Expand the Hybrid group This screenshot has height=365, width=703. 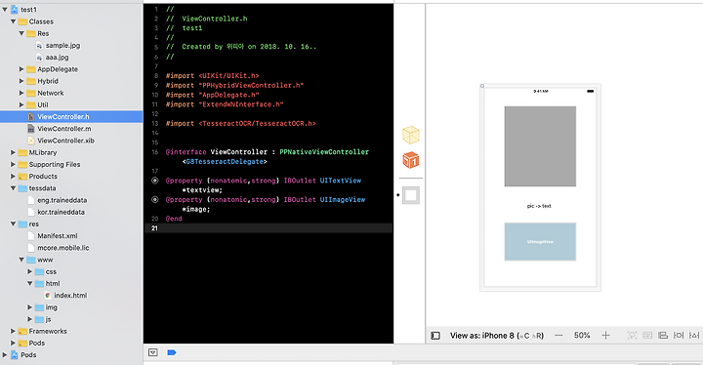pyautogui.click(x=21, y=81)
